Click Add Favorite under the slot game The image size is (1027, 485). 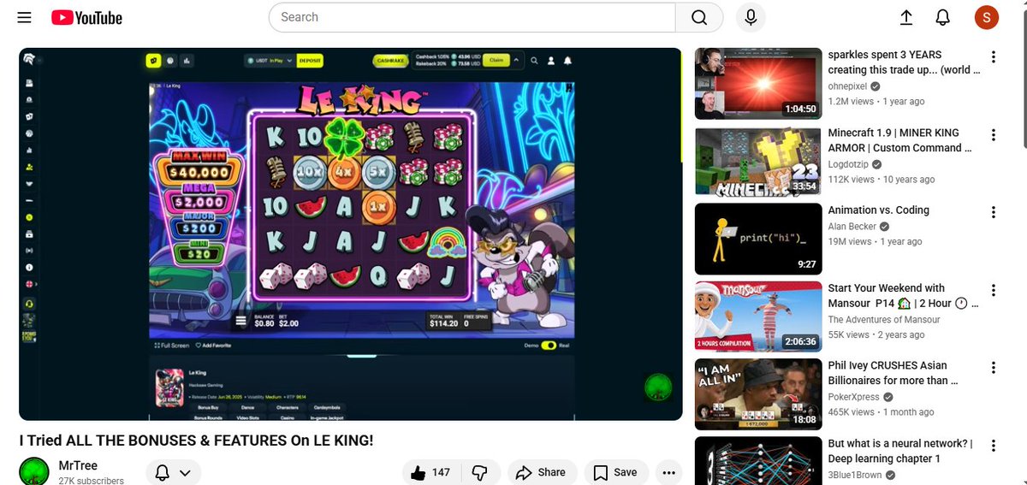pos(214,346)
